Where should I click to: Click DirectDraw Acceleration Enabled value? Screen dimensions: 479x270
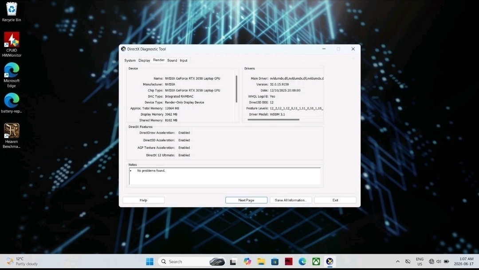[x=184, y=133]
